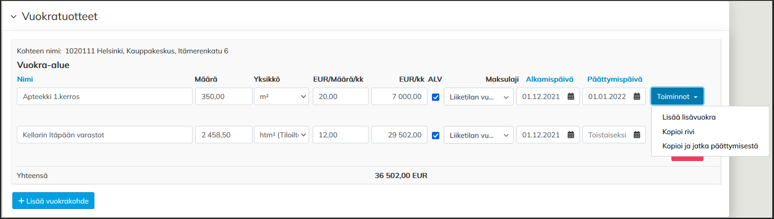
Task: Click the 2 458,50 quantity field
Action: pos(223,135)
